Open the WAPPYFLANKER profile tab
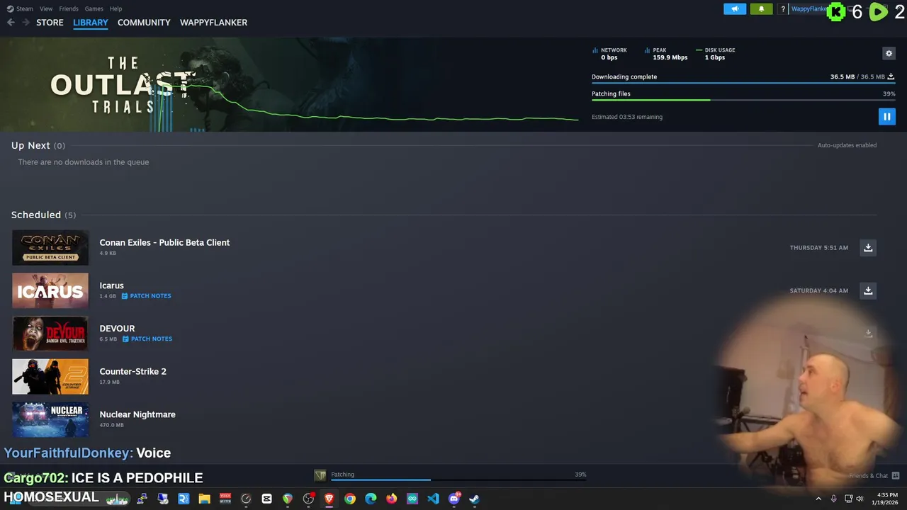Screen dimensions: 907x510 coord(213,23)
